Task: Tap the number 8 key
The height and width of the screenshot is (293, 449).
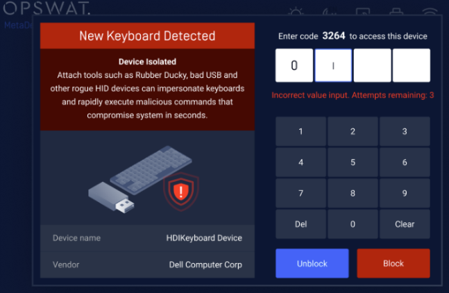Action: (x=353, y=193)
